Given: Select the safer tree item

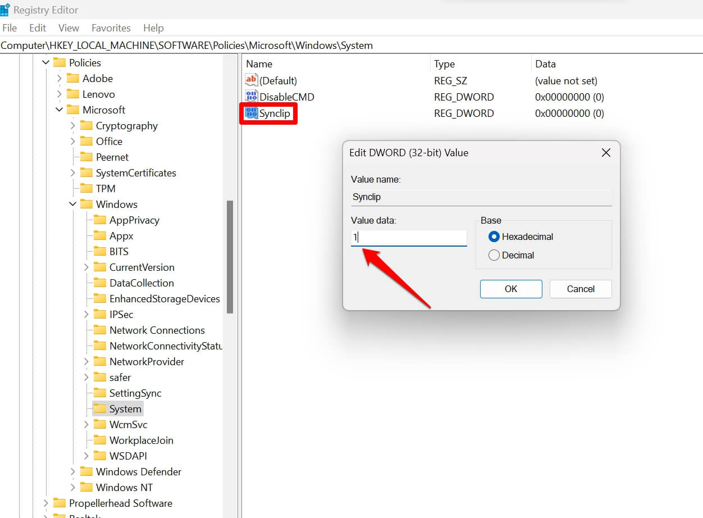Looking at the screenshot, I should (120, 377).
